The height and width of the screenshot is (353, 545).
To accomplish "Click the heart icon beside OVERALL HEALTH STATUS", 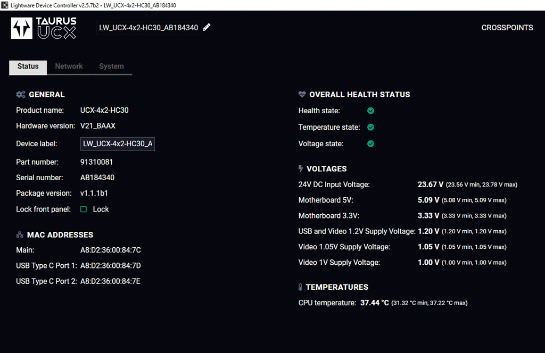I will 302,95.
